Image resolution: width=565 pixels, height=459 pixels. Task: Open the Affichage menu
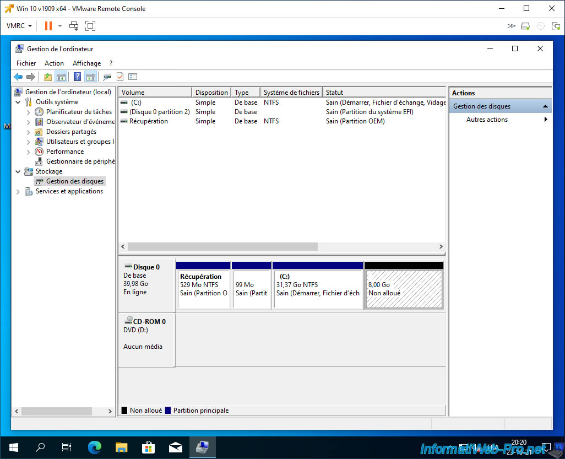86,63
